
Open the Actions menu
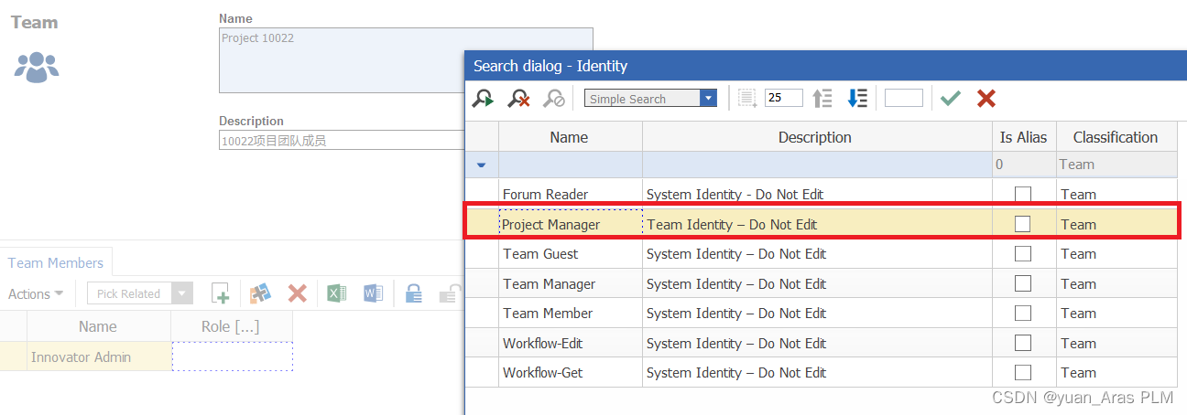[36, 293]
